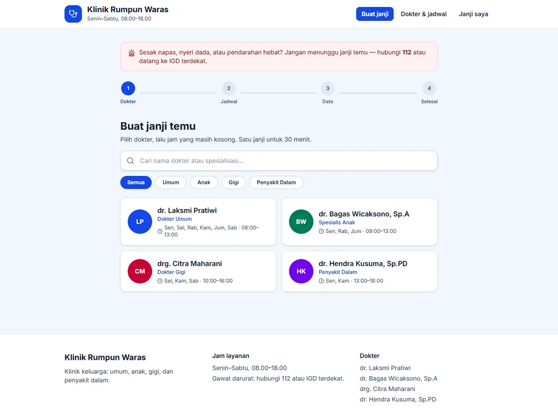Open the Dokter & jadwal nav tab
The height and width of the screenshot is (418, 558).
(x=424, y=14)
